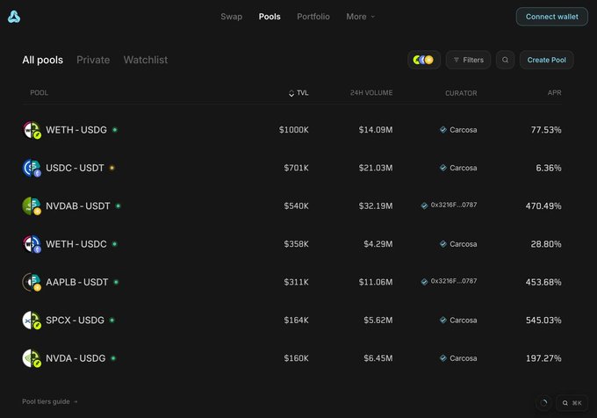Viewport: 597px width, 418px height.
Task: Click Carcosa curator name in WETH - USDG row
Action: click(x=463, y=130)
